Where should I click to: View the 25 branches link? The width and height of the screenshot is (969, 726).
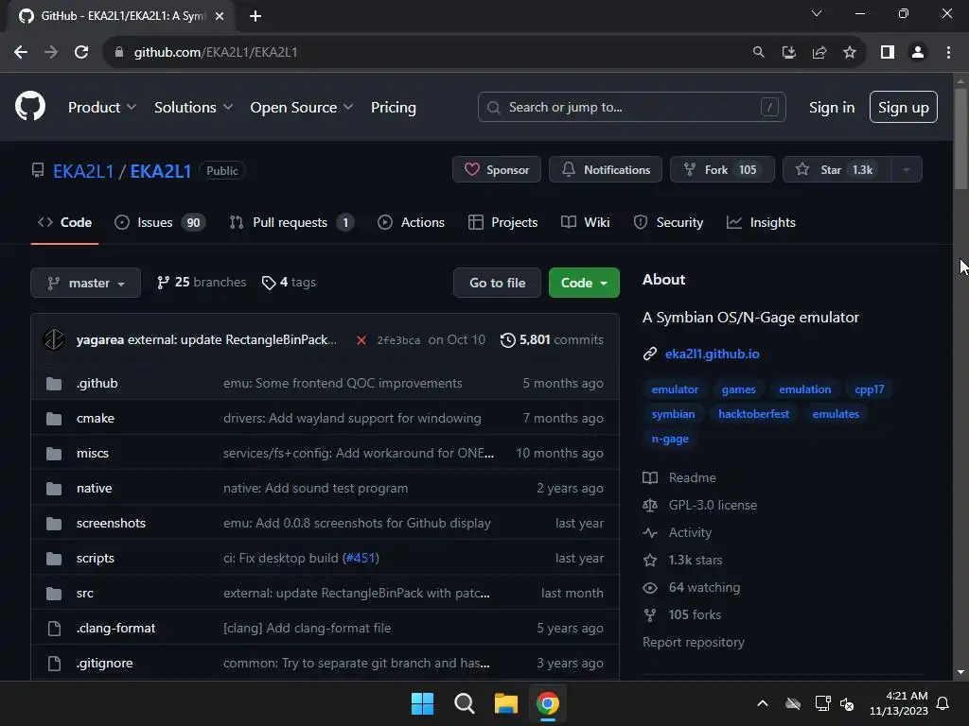tap(202, 283)
